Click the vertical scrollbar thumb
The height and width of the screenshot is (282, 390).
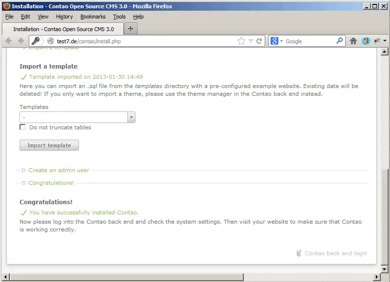384,217
